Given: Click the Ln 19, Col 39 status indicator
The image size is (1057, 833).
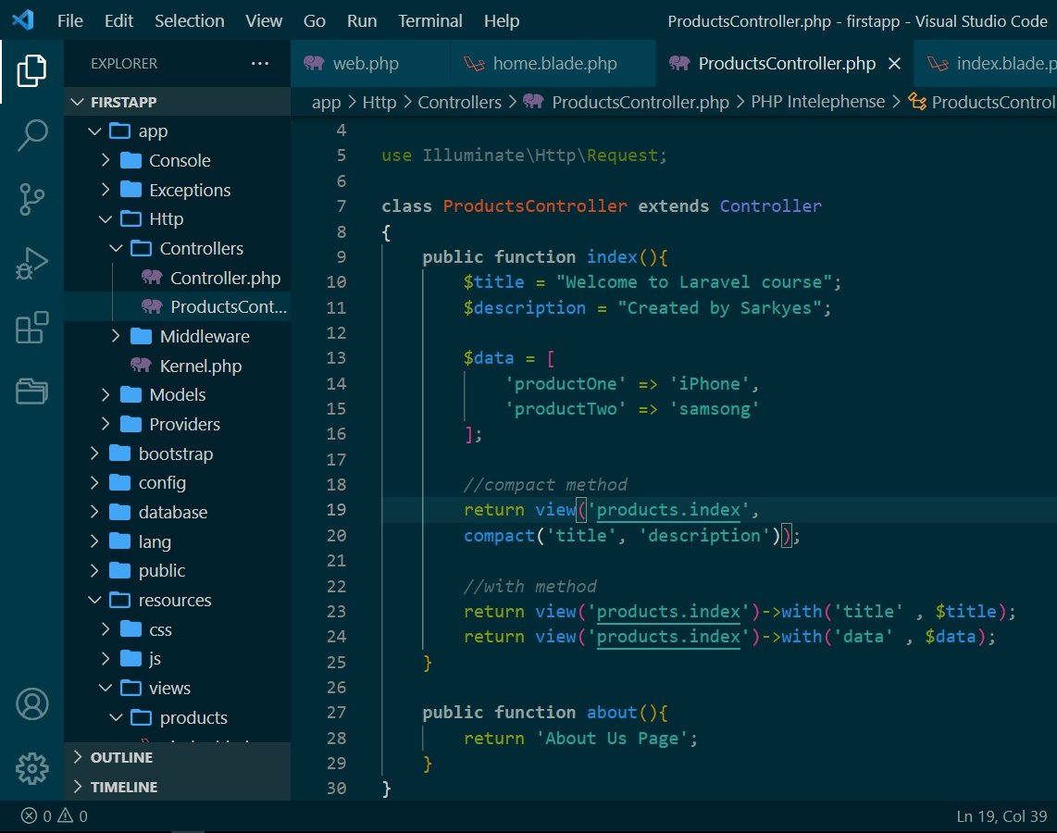Looking at the screenshot, I should (x=1001, y=816).
